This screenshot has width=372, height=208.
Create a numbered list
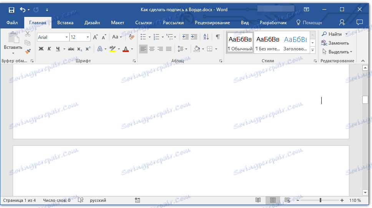[156, 37]
